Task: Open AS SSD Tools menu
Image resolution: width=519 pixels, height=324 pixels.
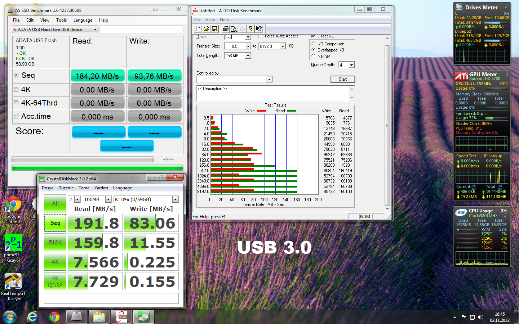Action: pos(61,20)
